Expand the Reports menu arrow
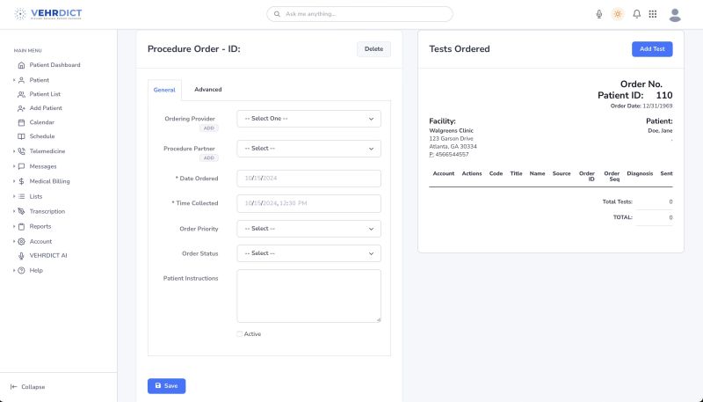Viewport: 703px width, 402px height. (x=14, y=227)
